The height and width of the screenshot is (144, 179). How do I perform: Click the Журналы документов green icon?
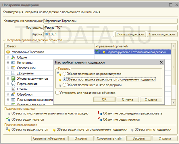pyautogui.click(x=13, y=78)
